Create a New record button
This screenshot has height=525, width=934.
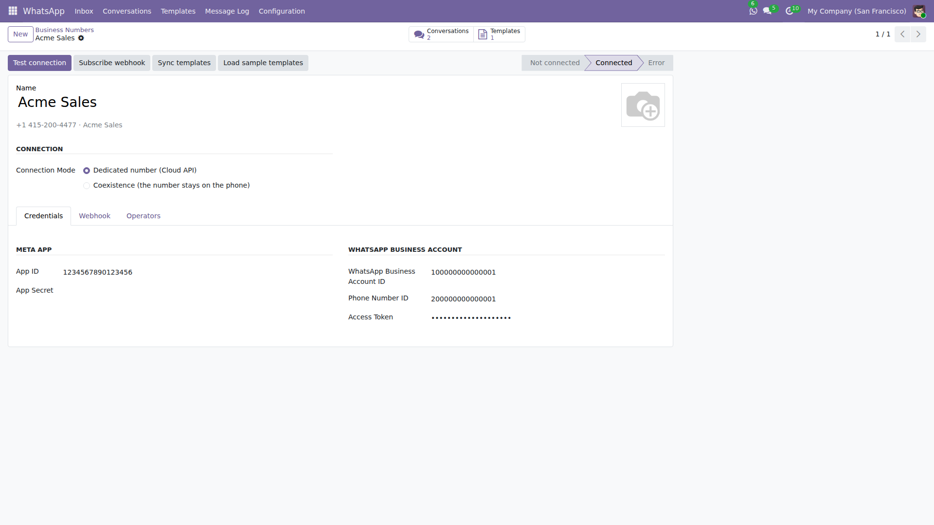pos(20,34)
